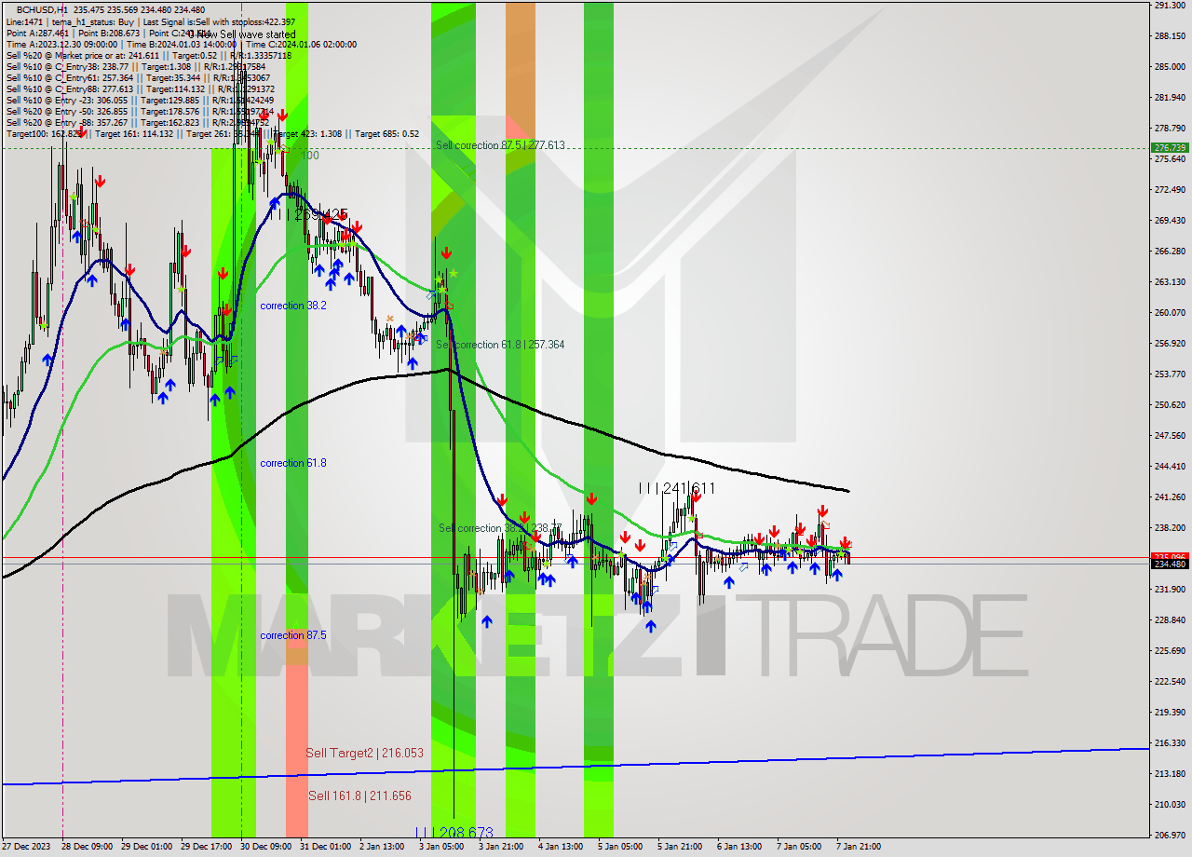Click the red sell arrow beside the 241.611 label
Image resolution: width=1192 pixels, height=857 pixels.
click(695, 497)
